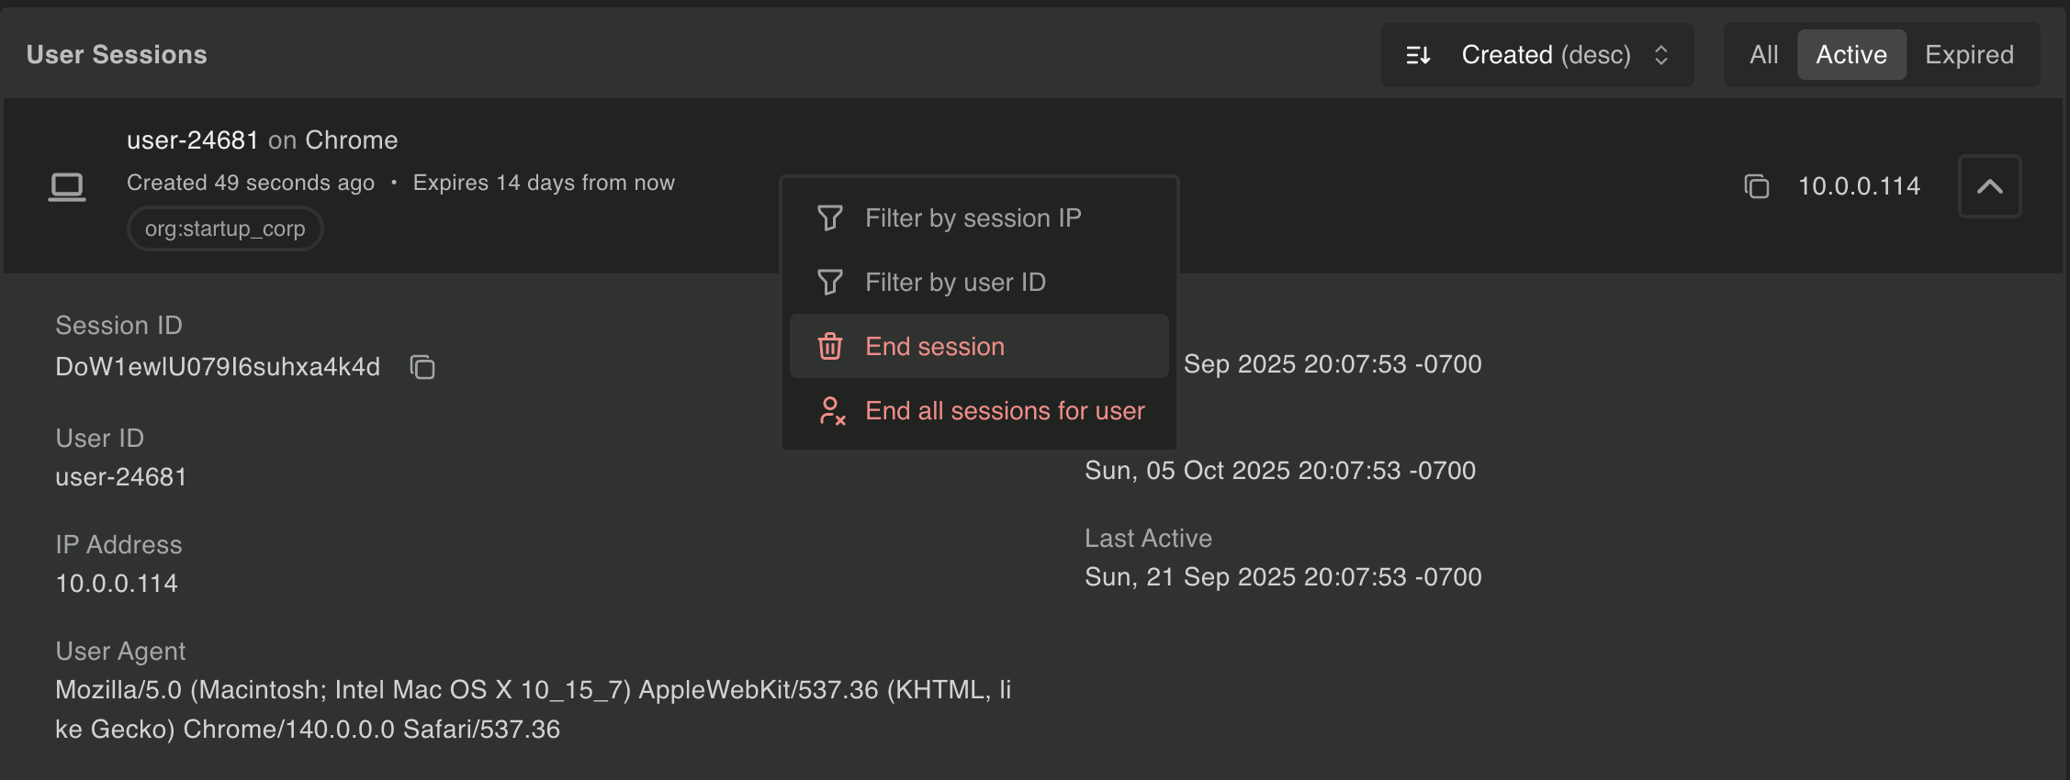The image size is (2070, 780).
Task: Click the user-remove icon for ending all sessions
Action: click(x=830, y=411)
